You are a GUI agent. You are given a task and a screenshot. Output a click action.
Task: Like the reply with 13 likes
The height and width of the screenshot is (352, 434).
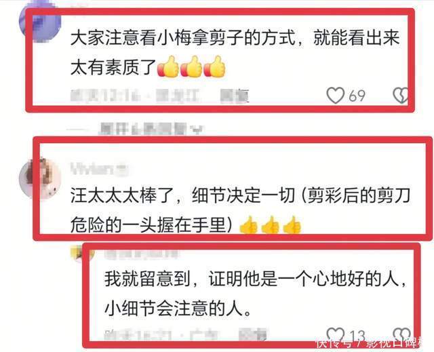point(335,334)
